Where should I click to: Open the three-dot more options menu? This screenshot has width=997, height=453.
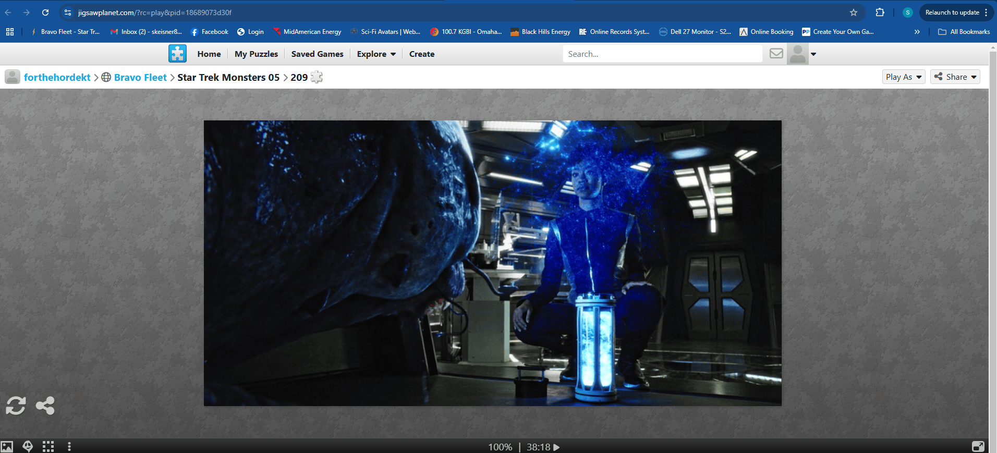[x=69, y=447]
